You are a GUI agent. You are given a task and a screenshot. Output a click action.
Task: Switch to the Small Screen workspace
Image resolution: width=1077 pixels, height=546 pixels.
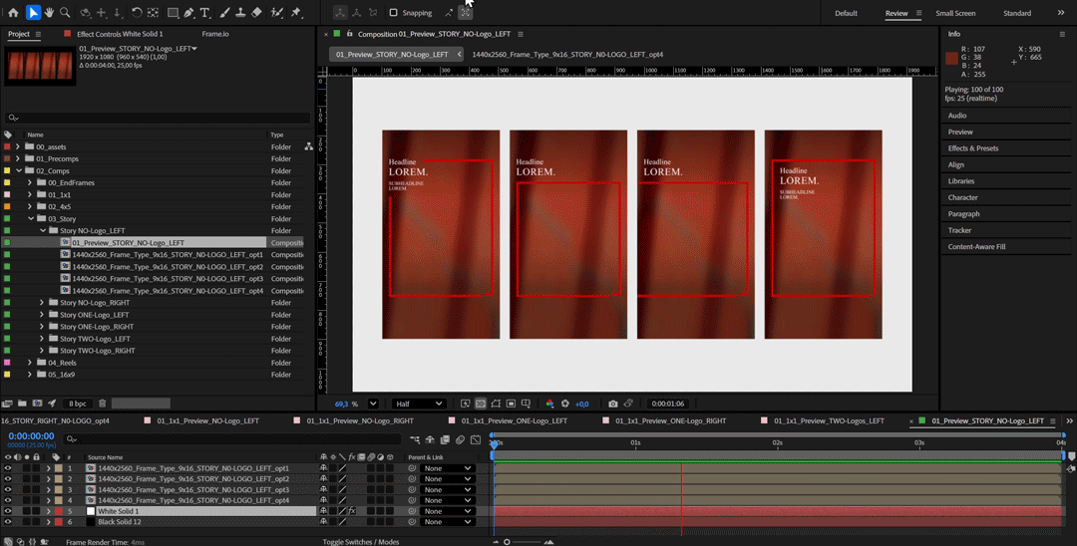click(955, 13)
